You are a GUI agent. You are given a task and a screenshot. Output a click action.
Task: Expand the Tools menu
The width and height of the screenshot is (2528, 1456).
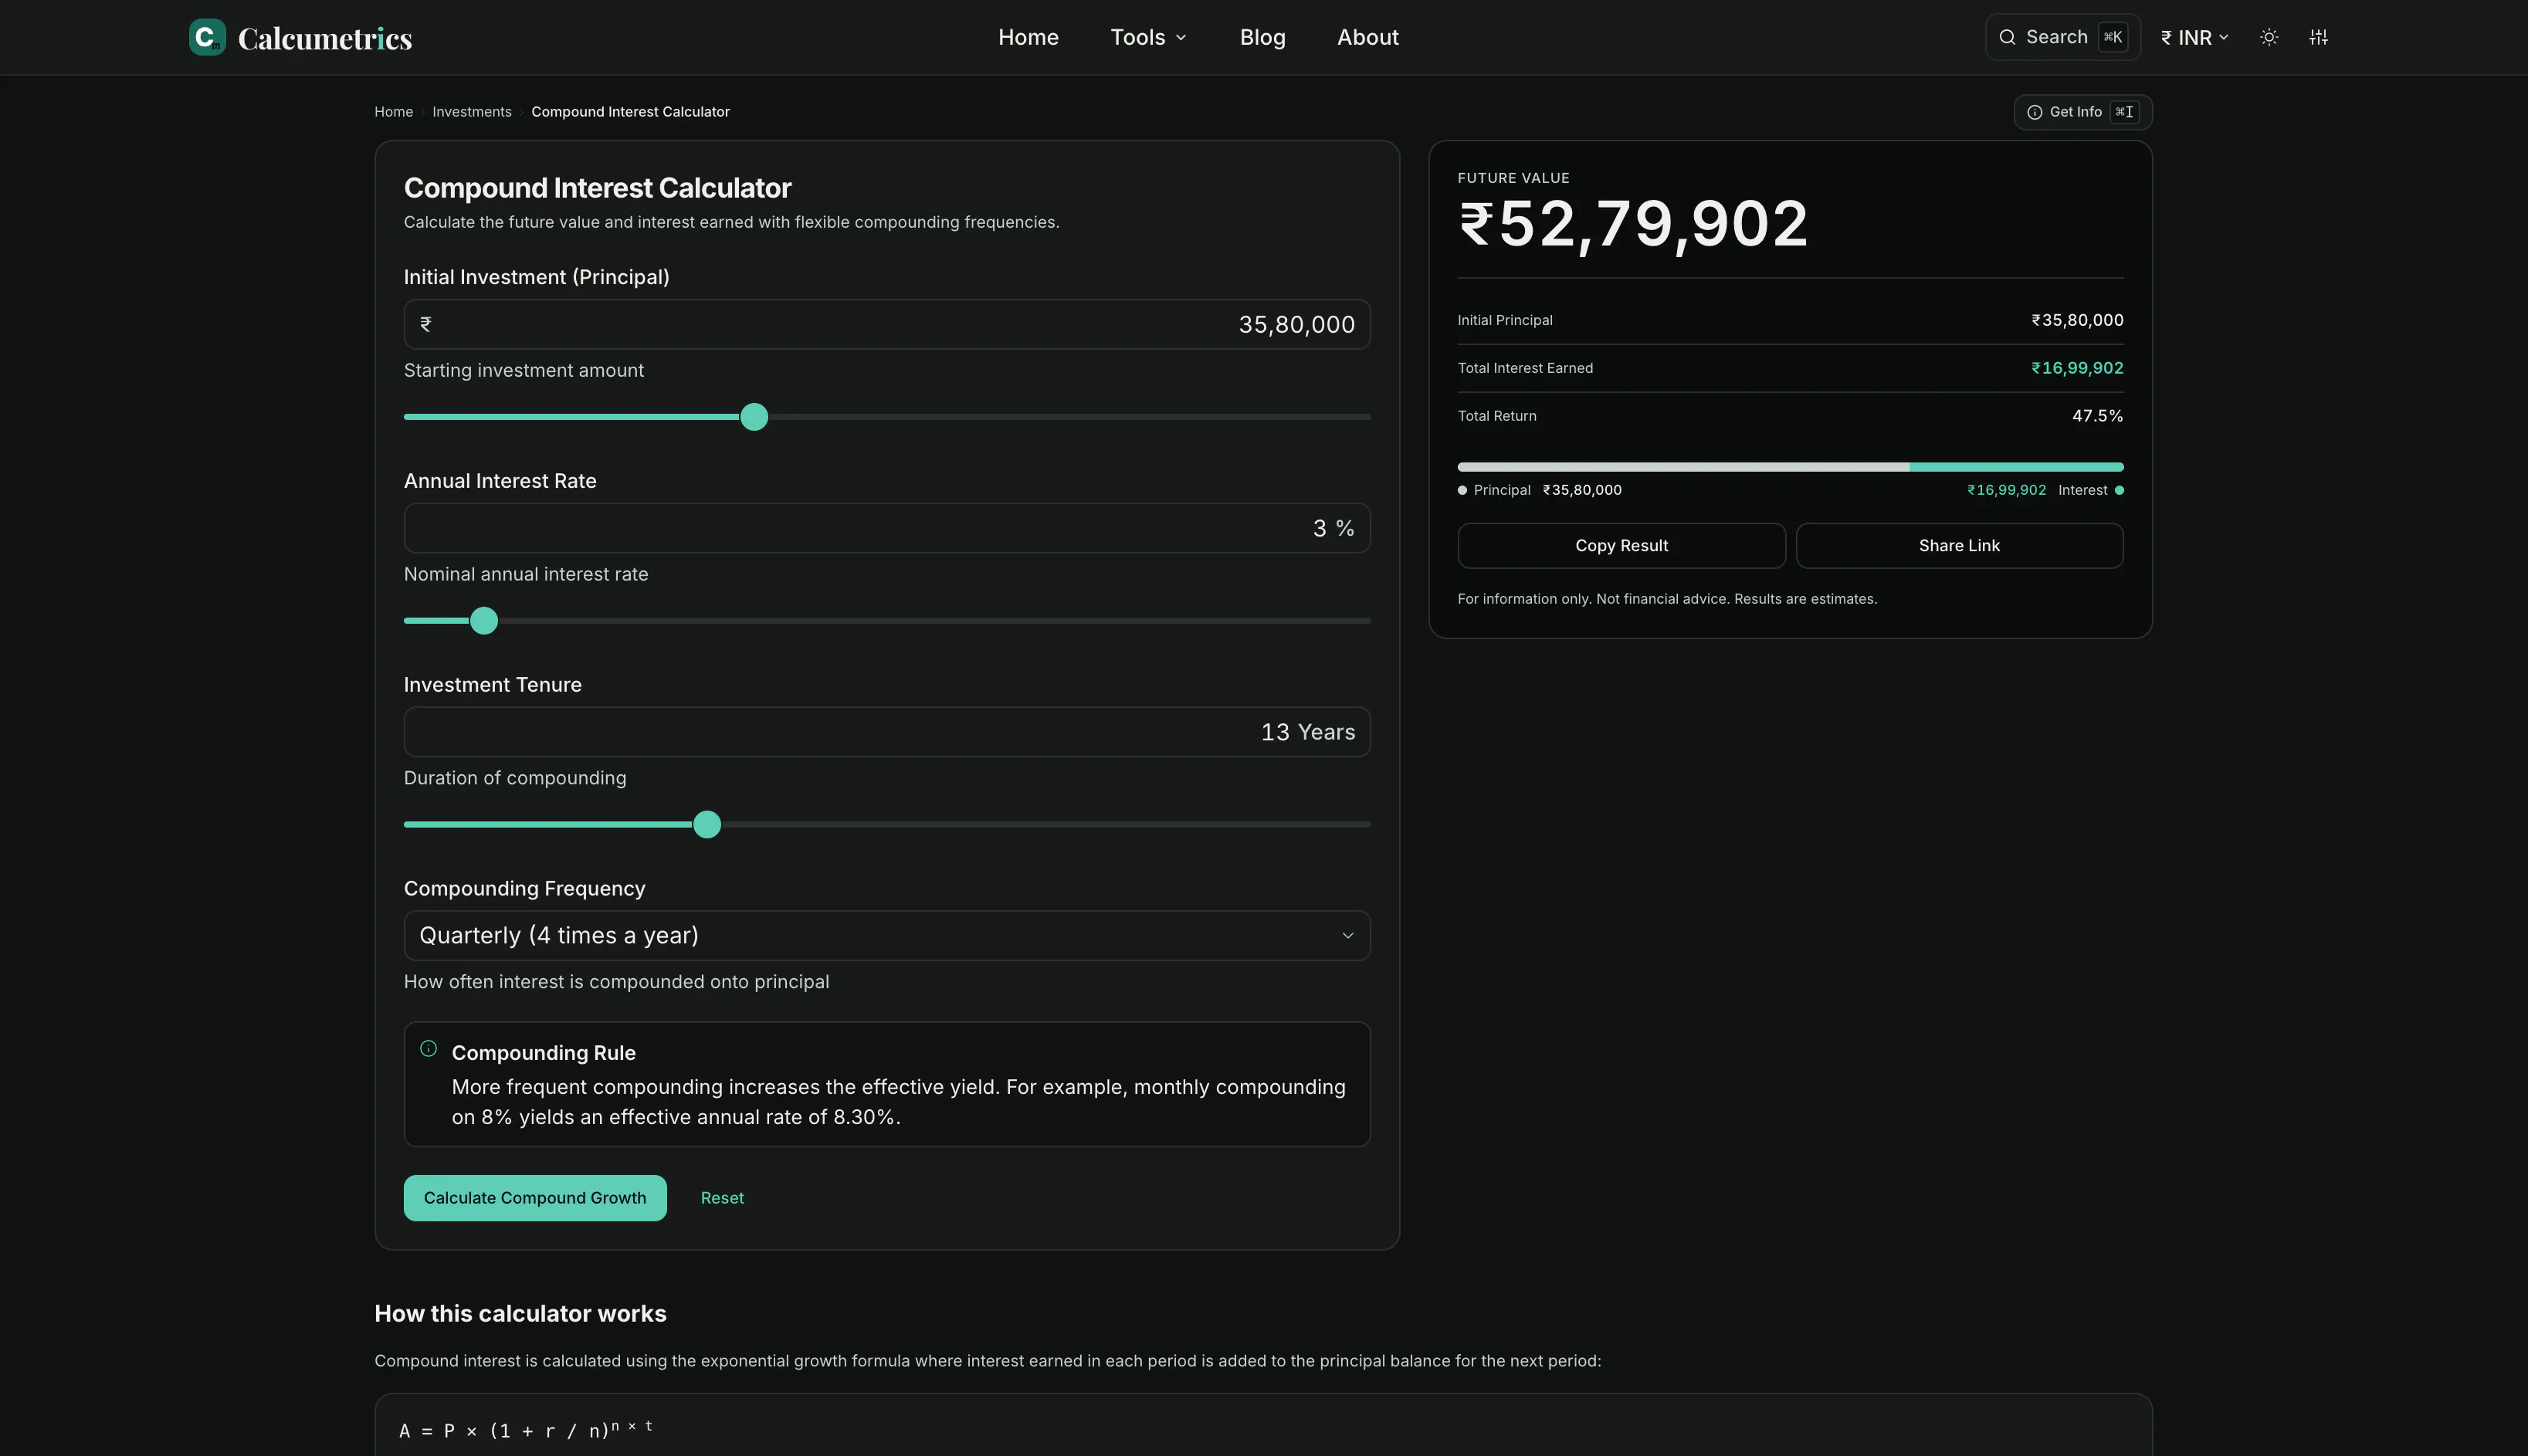pos(1148,37)
